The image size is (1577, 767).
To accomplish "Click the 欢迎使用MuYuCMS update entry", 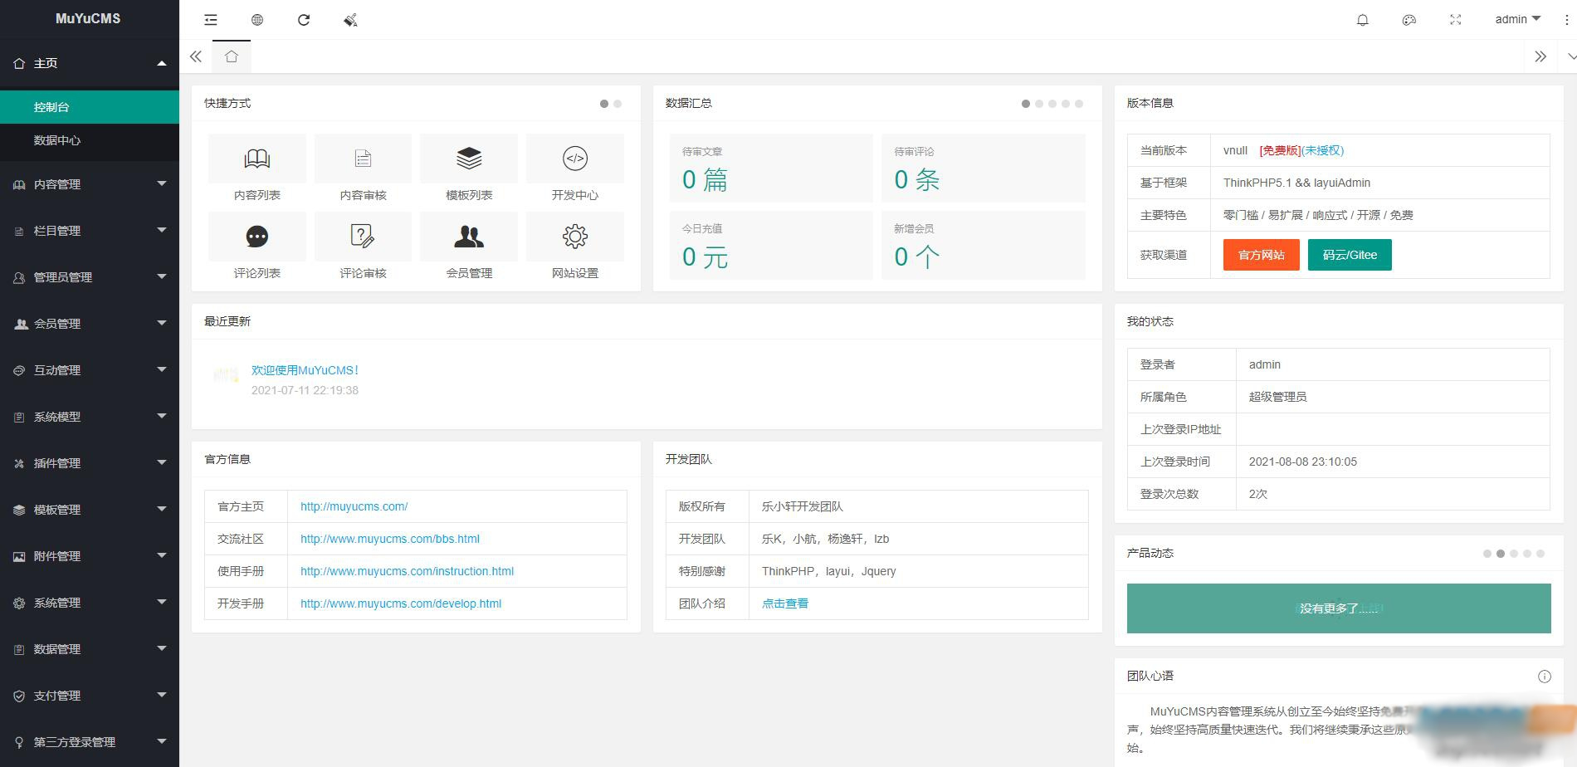I will pos(304,370).
